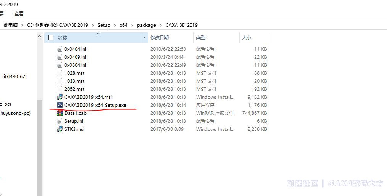Image resolution: width=387 pixels, height=196 pixels.
Task: Click the 0x0409.ini file icon
Action: tap(60, 57)
